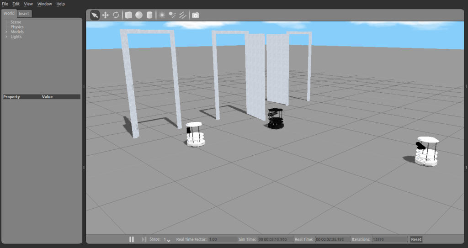This screenshot has height=248, width=468.
Task: Open the Steps count dropdown
Action: click(167, 240)
